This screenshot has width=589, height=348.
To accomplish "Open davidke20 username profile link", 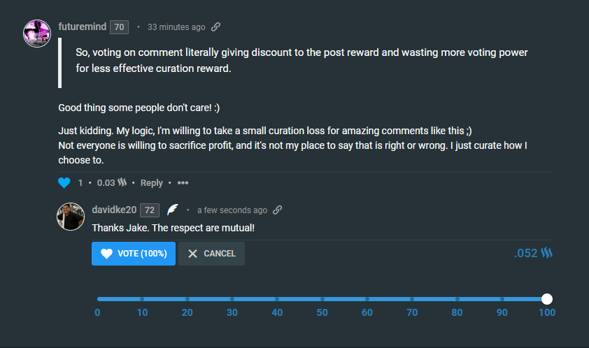I will pos(114,210).
